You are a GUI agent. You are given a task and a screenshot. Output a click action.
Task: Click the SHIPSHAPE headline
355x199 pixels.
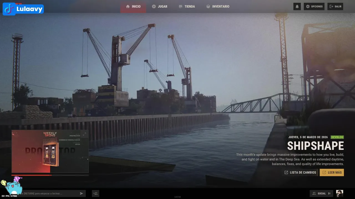pos(315,146)
